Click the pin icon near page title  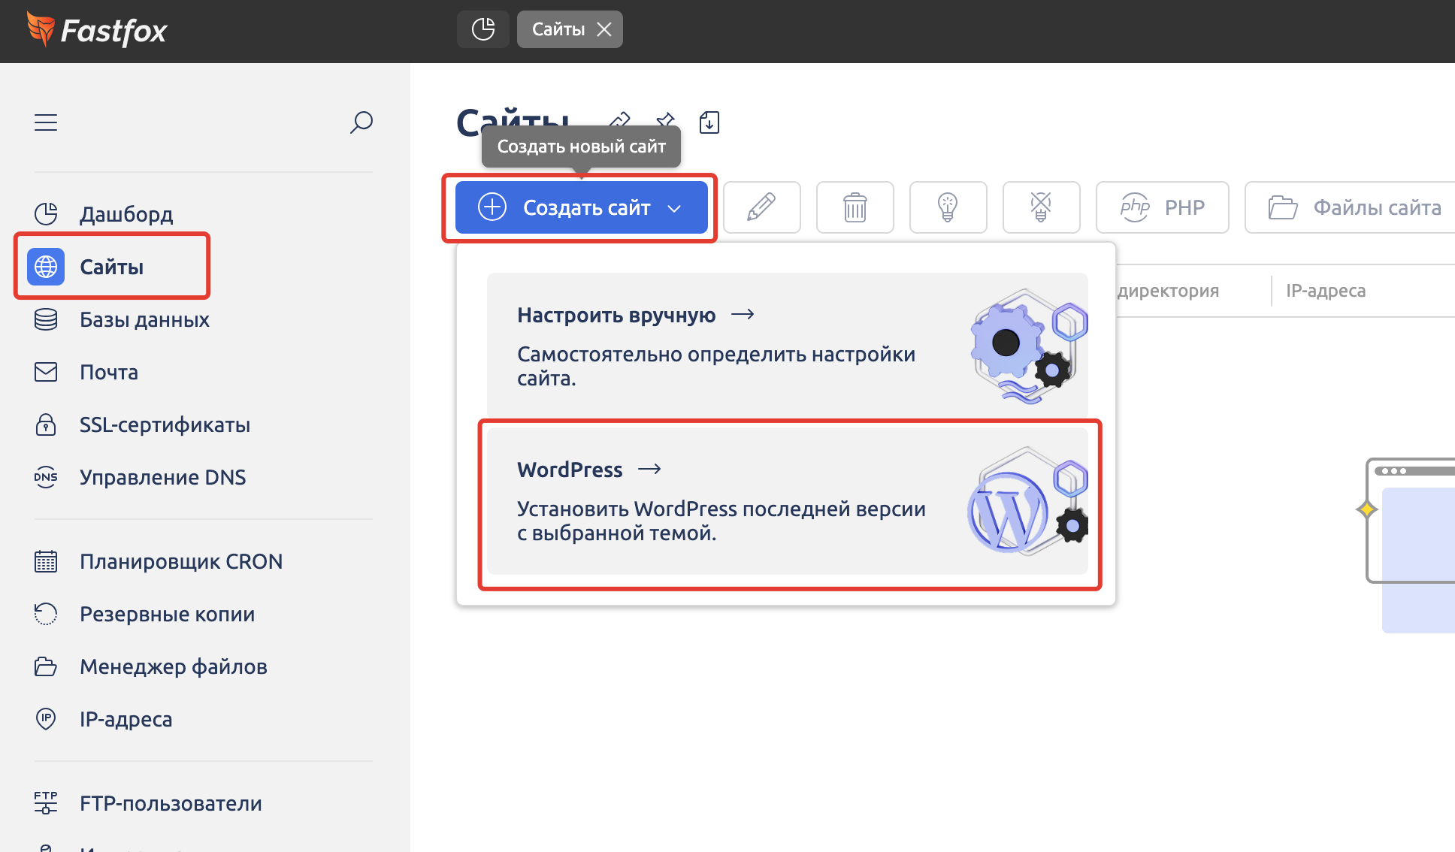tap(666, 120)
